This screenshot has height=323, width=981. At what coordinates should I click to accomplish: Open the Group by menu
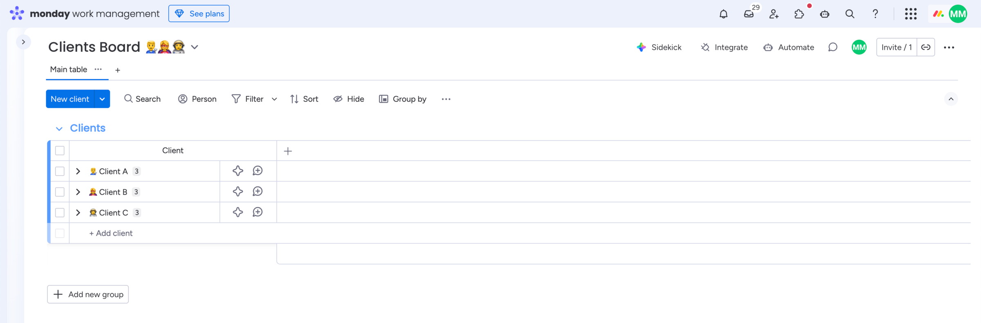click(x=403, y=99)
